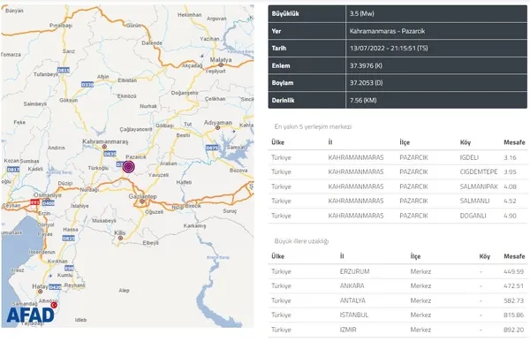Click the Derinlik 7.56 (KM) row

[397, 100]
